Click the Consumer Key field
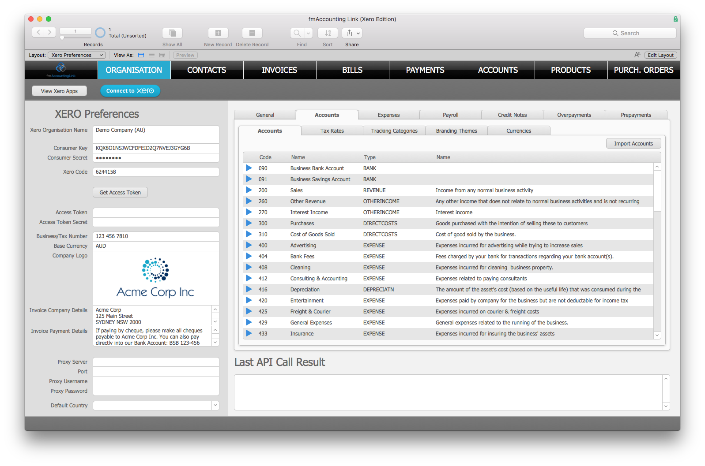The width and height of the screenshot is (705, 466). [x=156, y=148]
